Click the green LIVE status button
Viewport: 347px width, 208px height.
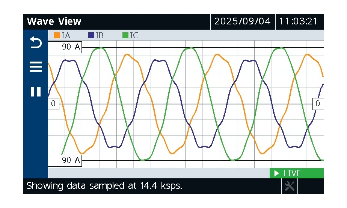click(x=296, y=173)
